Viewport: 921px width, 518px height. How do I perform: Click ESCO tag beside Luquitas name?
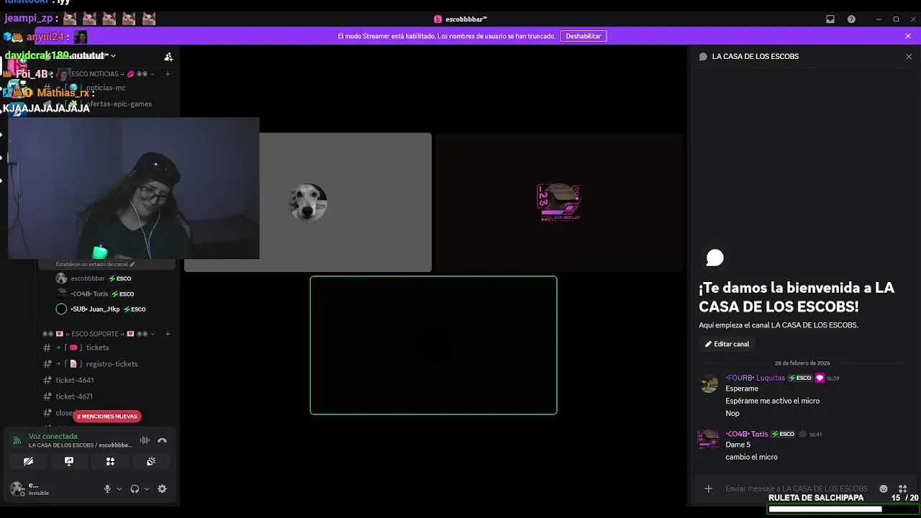click(x=800, y=378)
